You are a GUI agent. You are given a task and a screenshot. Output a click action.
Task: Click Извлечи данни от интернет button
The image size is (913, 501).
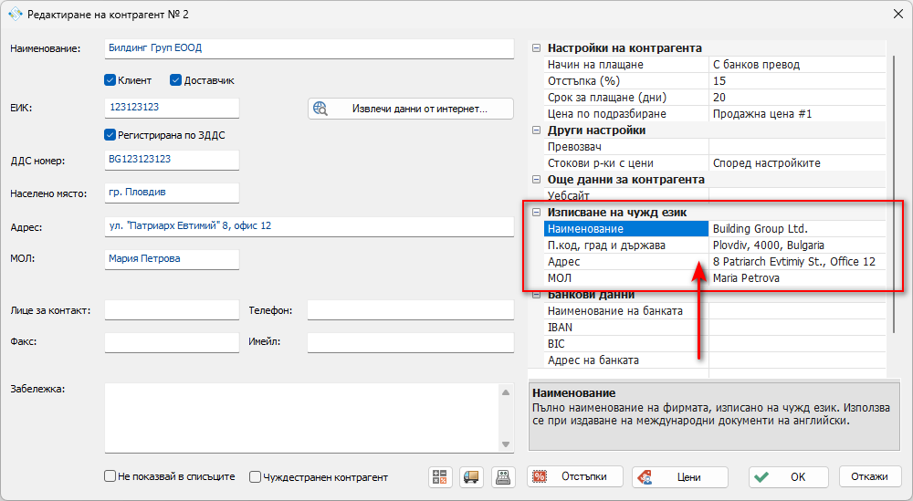[411, 109]
